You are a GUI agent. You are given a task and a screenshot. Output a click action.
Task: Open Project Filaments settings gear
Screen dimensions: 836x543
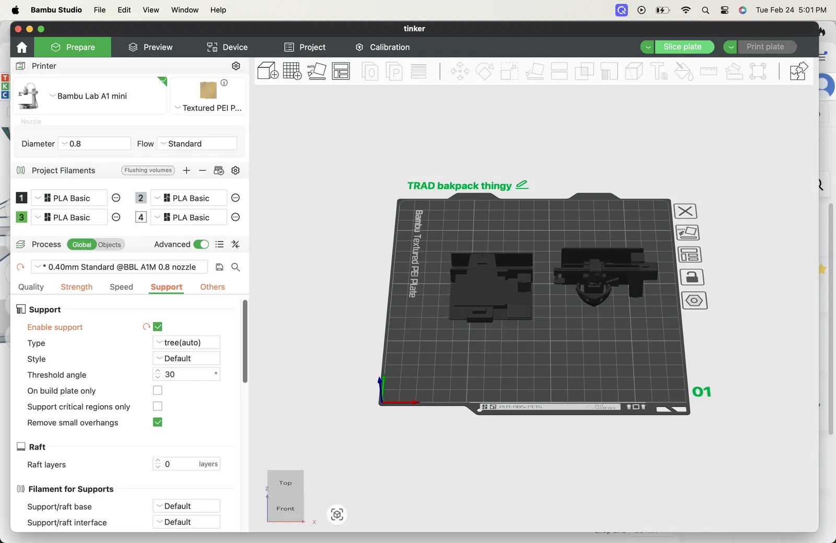pyautogui.click(x=236, y=170)
